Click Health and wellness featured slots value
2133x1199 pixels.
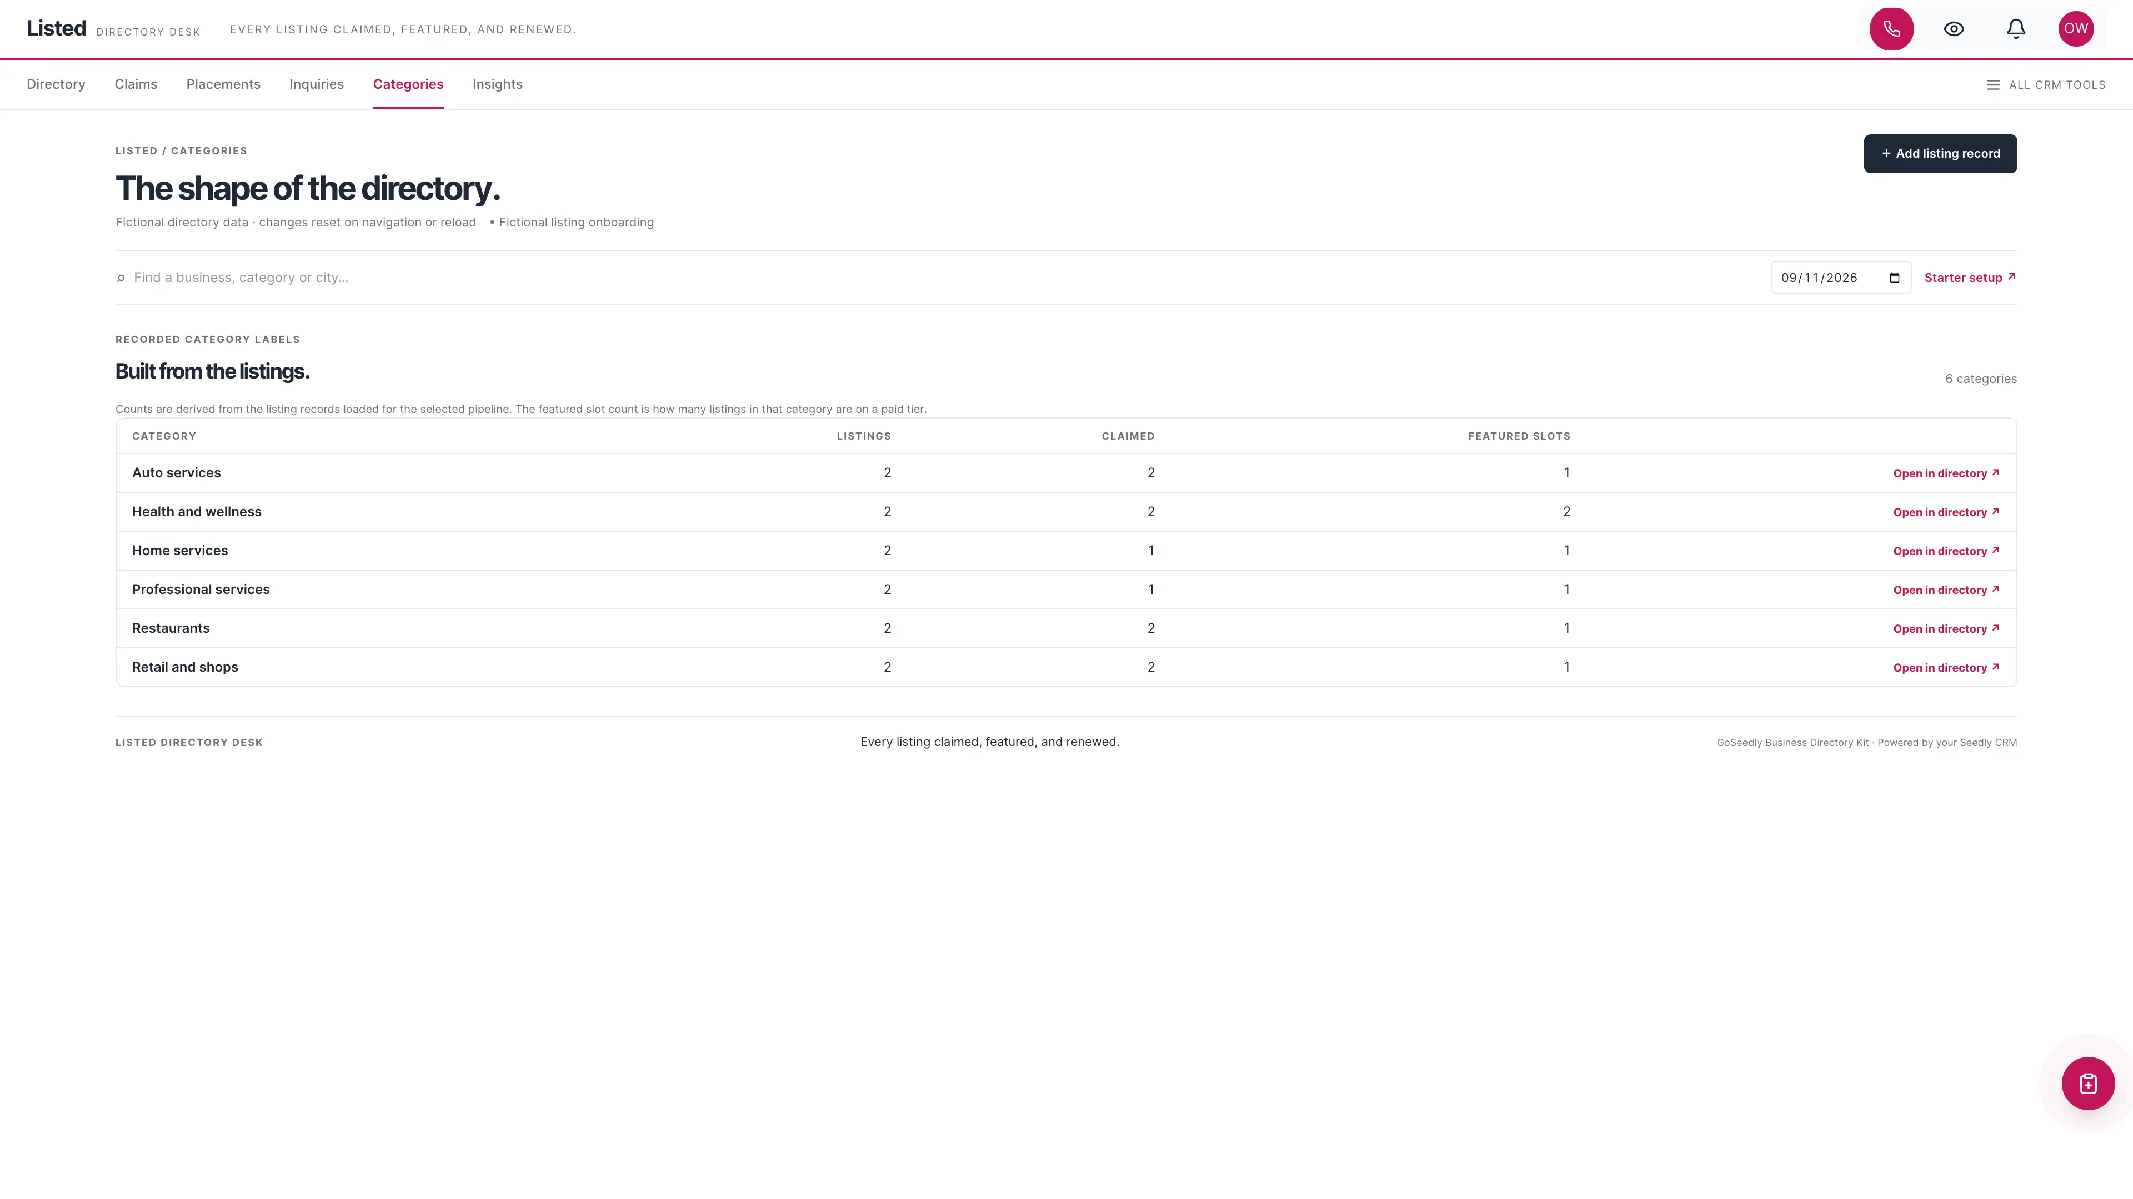pos(1566,512)
